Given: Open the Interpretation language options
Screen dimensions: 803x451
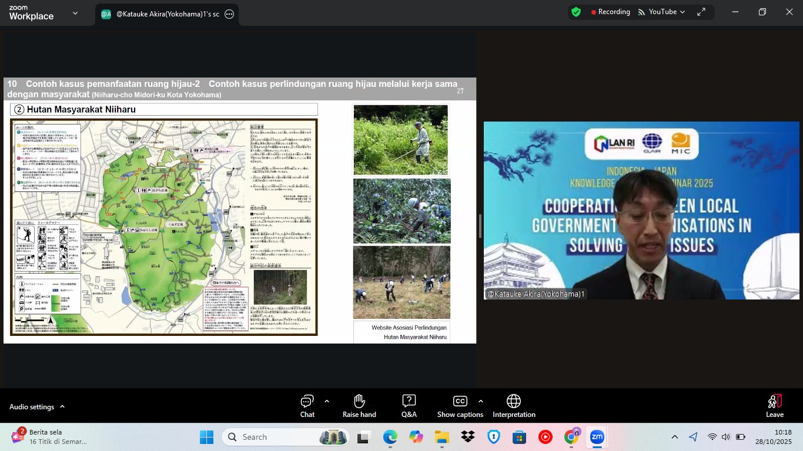Looking at the screenshot, I should coord(513,406).
